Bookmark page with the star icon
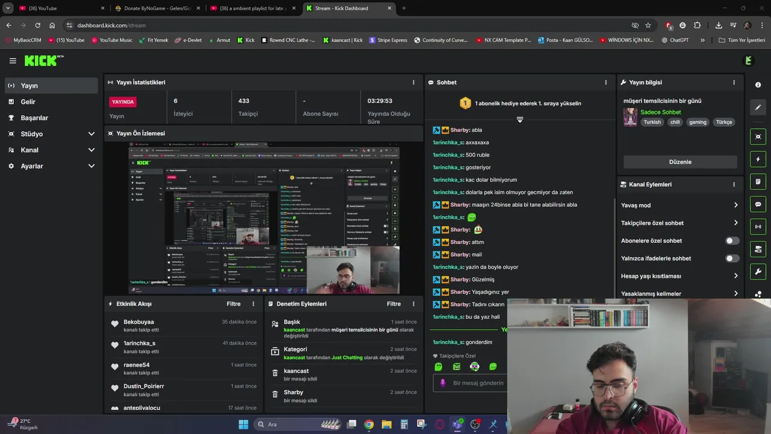This screenshot has height=434, width=771. 648,25
